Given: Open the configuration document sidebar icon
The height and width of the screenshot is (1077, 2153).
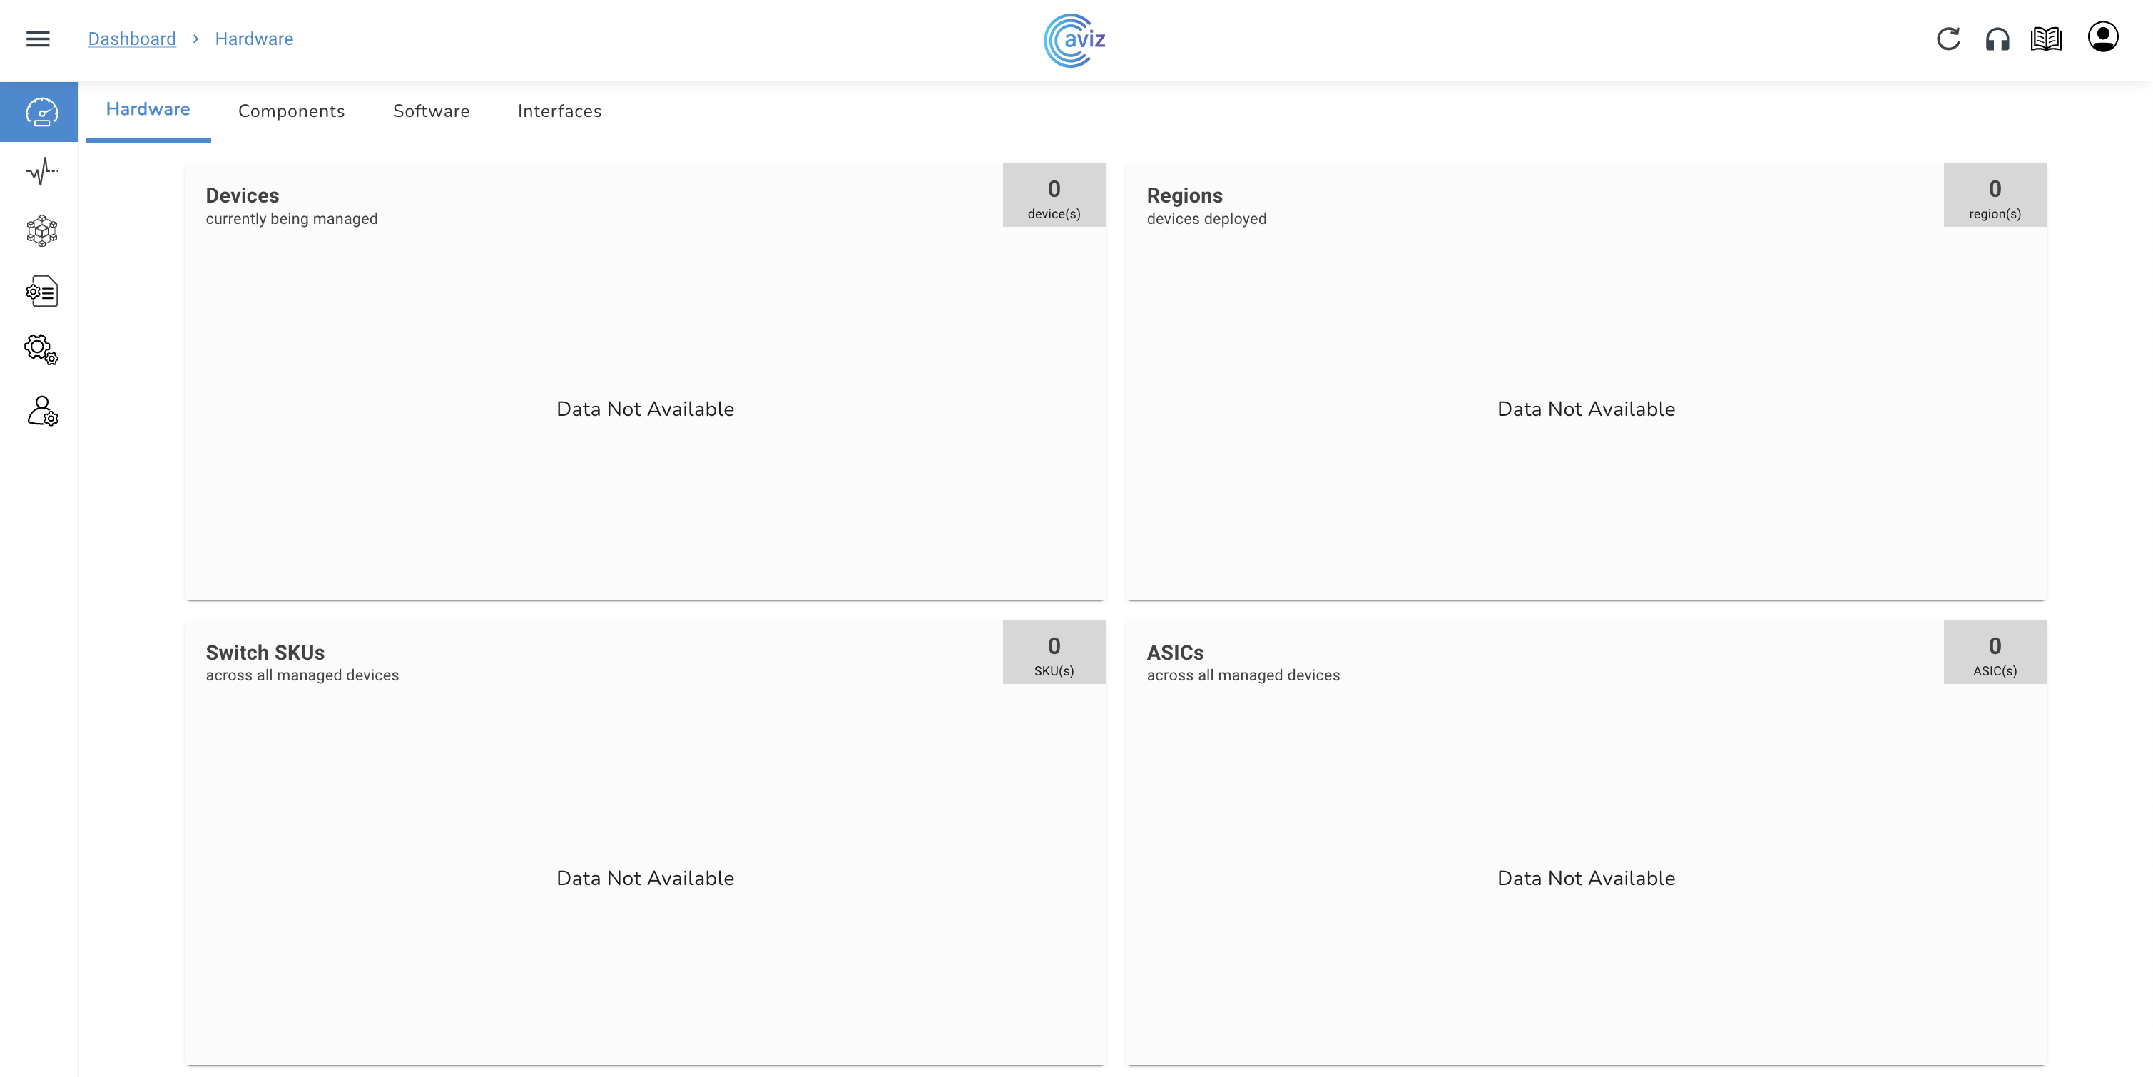Looking at the screenshot, I should point(41,292).
